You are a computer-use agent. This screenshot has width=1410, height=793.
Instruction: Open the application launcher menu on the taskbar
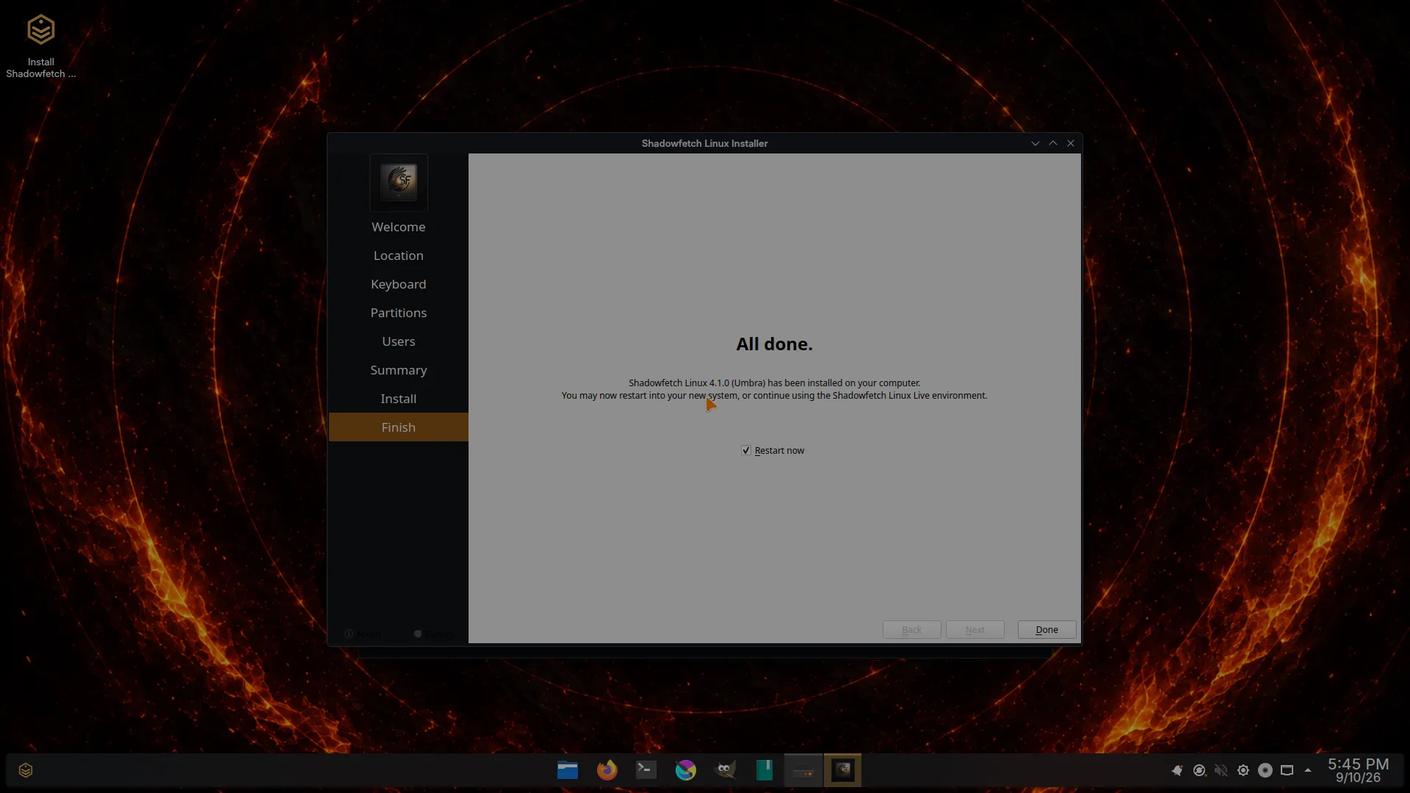pos(26,770)
